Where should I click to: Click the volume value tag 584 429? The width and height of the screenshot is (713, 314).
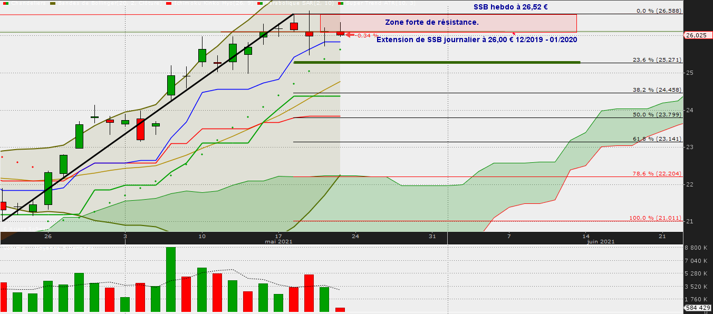[696, 308]
